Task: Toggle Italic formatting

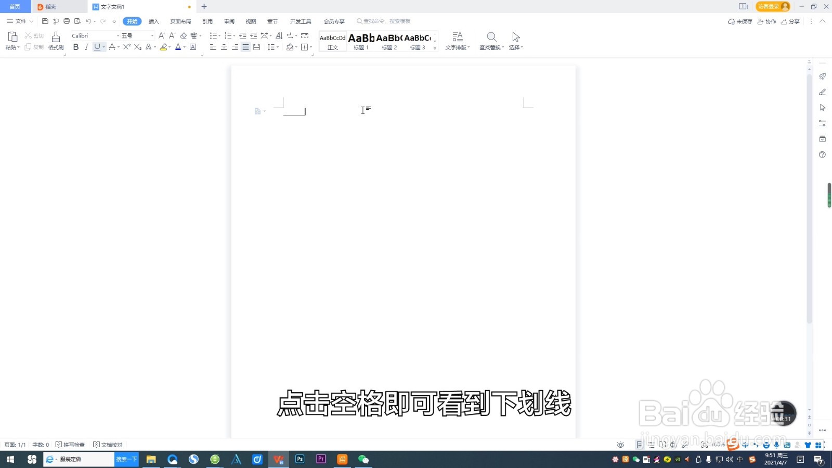Action: pos(86,47)
